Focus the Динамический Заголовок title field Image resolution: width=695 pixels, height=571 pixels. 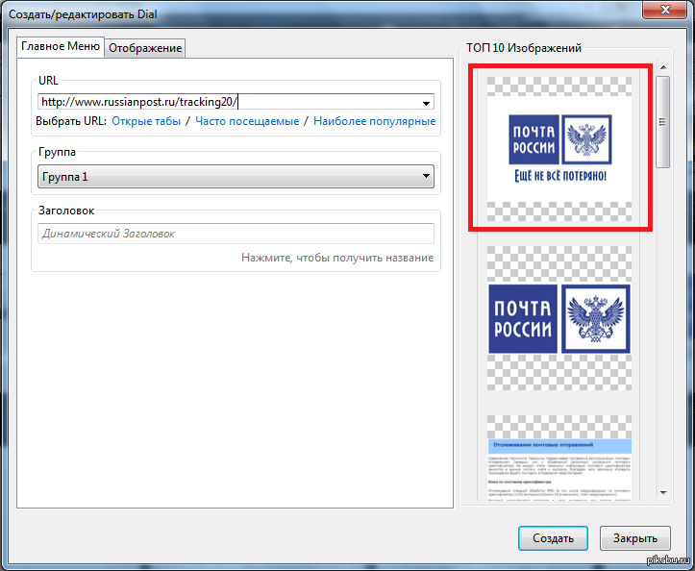click(236, 234)
